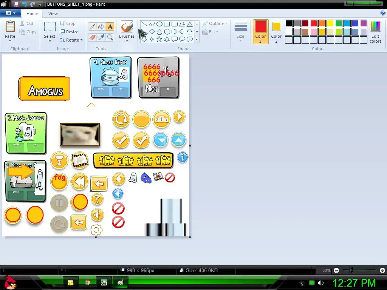Choose the Polygon shape

click(x=182, y=24)
